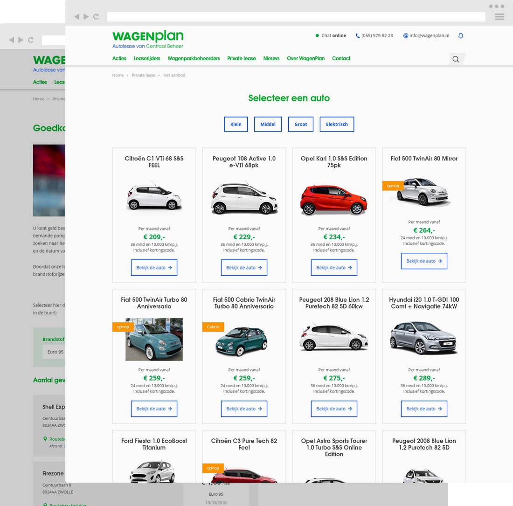
Task: Click Bekijk de auto for Fiat 500 Mirror
Action: 424,261
